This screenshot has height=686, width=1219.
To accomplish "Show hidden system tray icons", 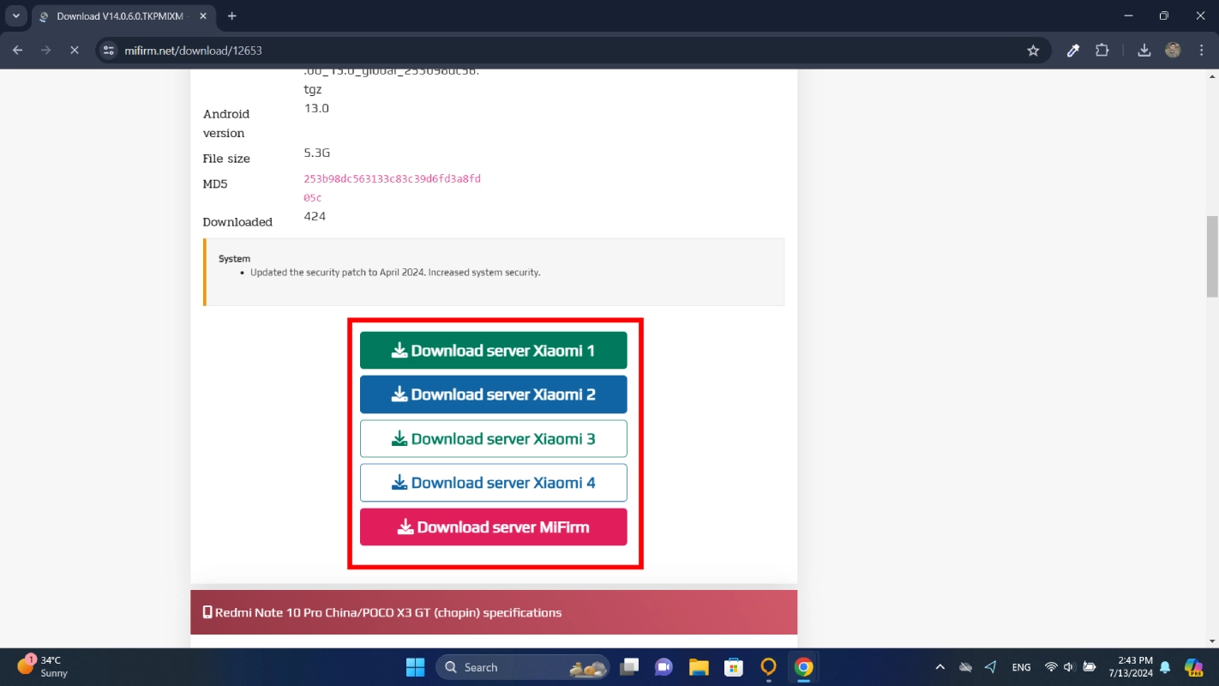I will click(940, 667).
